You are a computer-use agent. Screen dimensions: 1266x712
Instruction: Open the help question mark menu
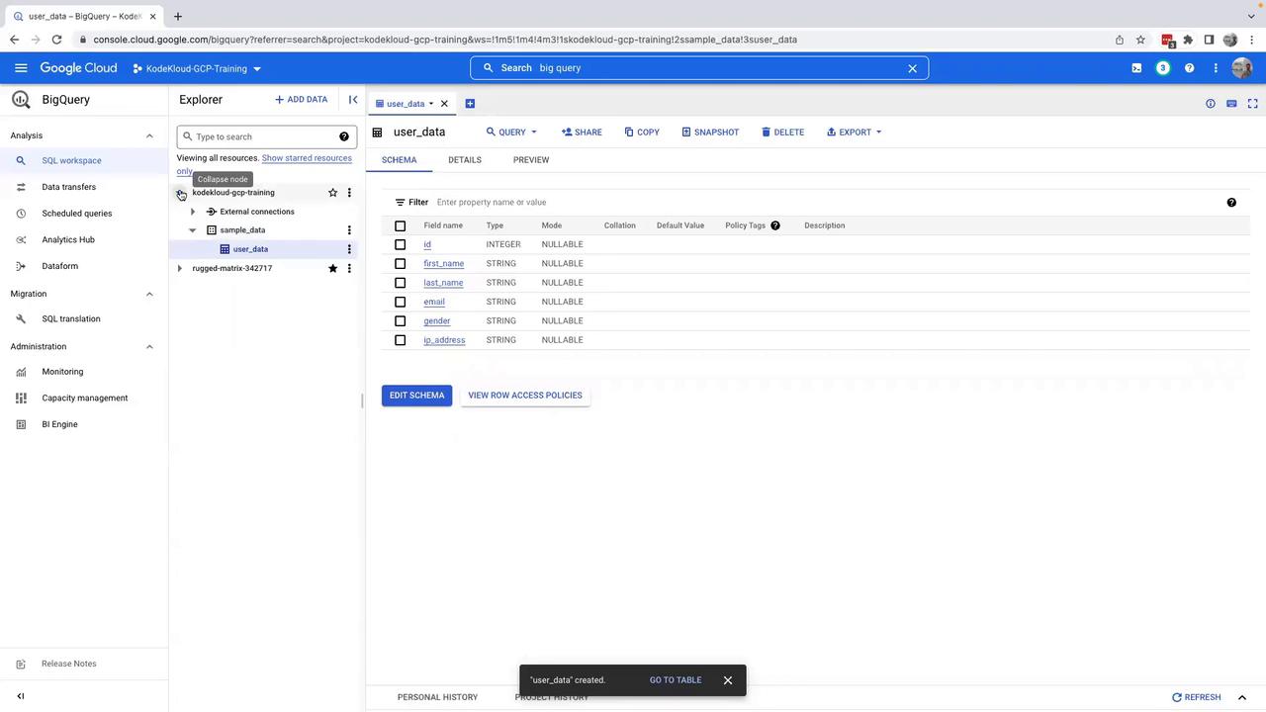click(1190, 68)
